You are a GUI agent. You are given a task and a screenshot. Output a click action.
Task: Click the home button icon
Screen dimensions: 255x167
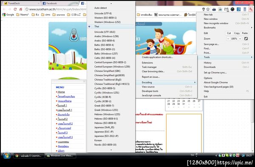click(x=21, y=9)
